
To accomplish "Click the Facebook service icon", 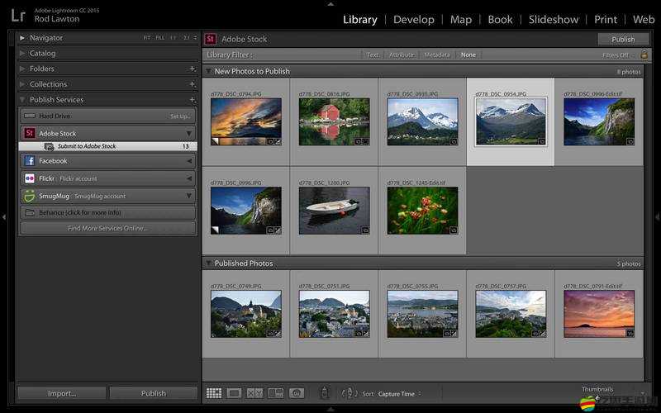I will (x=30, y=161).
